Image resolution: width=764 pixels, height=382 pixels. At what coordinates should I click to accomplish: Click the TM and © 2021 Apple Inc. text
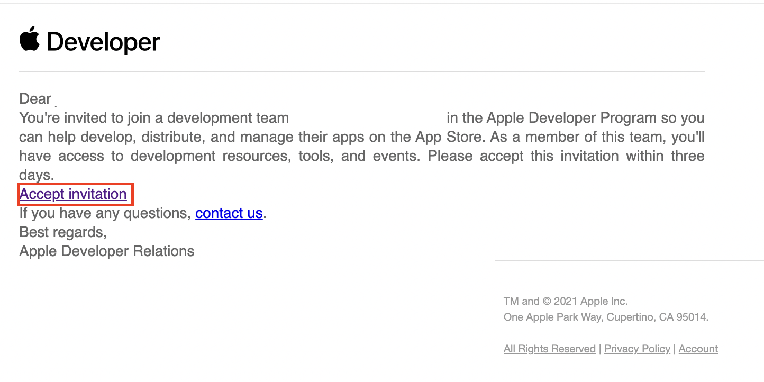coord(566,301)
